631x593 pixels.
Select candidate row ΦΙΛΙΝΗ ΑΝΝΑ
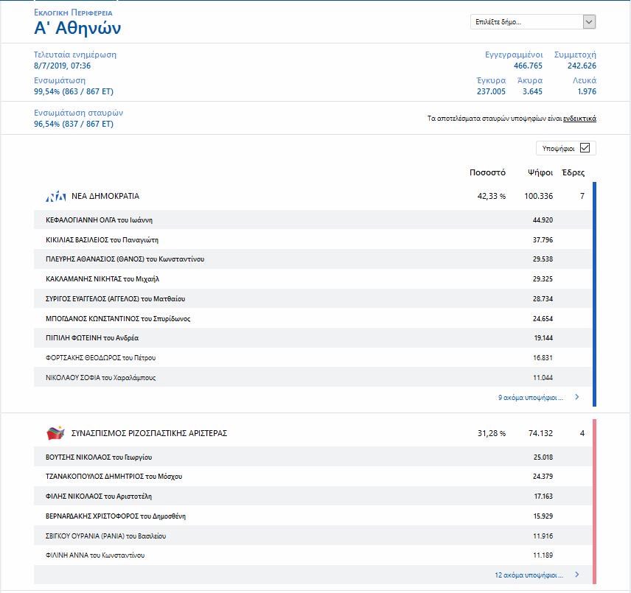313,555
